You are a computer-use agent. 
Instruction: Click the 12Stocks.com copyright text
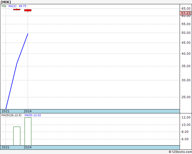(x=180, y=152)
